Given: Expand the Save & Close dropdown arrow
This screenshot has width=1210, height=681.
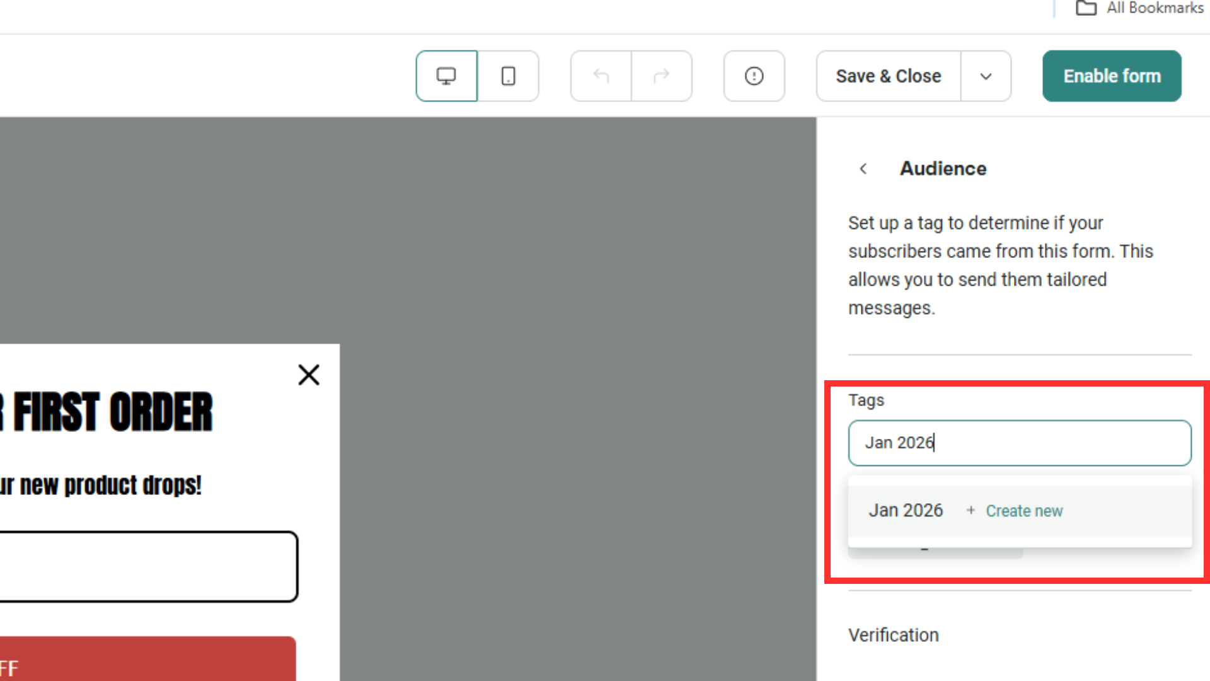Looking at the screenshot, I should pos(986,76).
